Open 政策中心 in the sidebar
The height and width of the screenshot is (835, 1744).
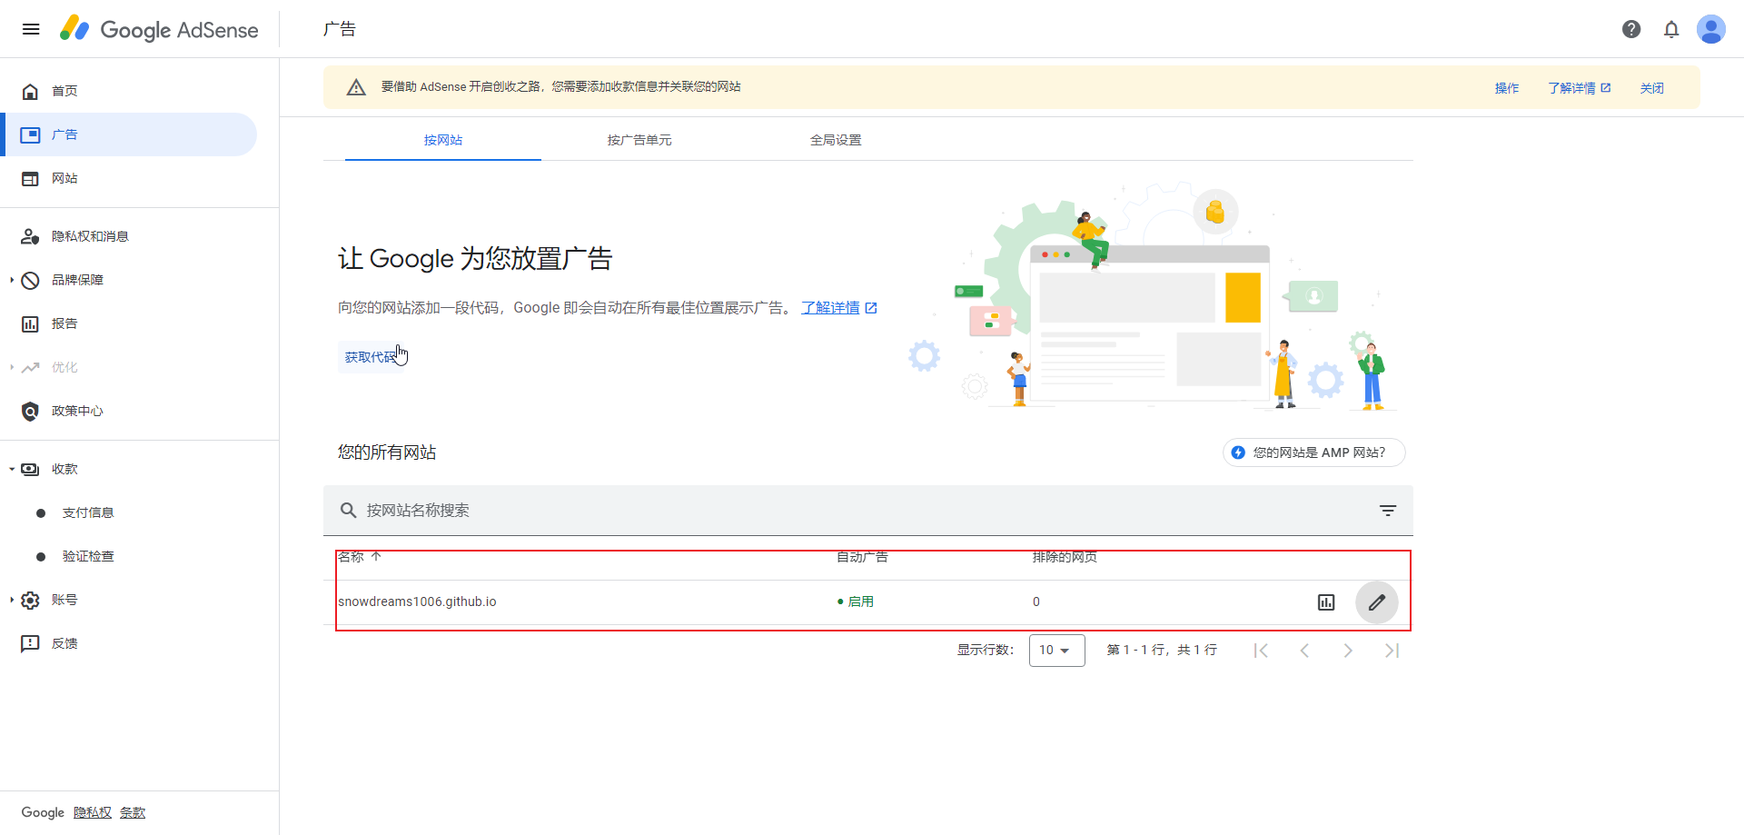click(x=77, y=411)
